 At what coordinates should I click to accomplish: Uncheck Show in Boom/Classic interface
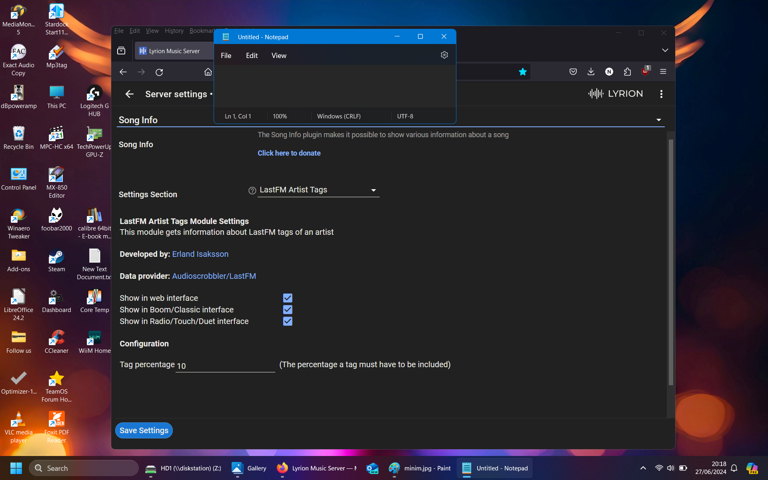click(x=288, y=310)
